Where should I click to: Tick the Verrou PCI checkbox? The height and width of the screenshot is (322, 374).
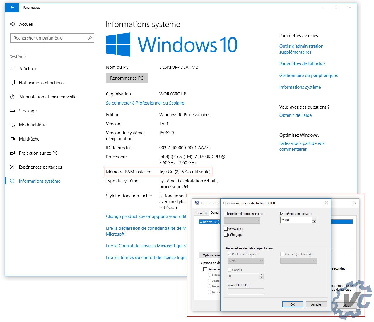click(x=226, y=229)
